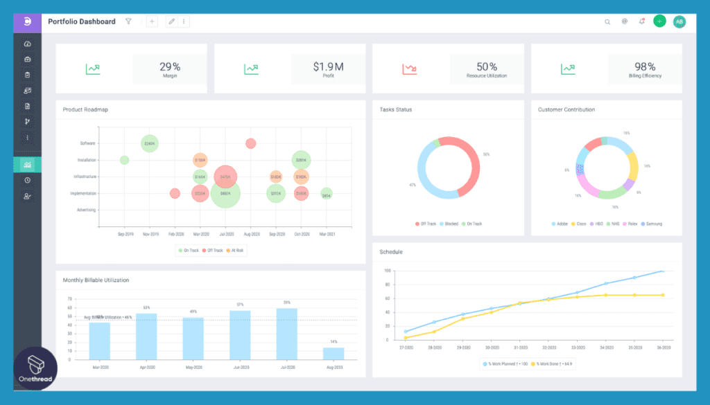Click the plus button beside the dashboard title
The height and width of the screenshot is (405, 710).
pyautogui.click(x=152, y=21)
